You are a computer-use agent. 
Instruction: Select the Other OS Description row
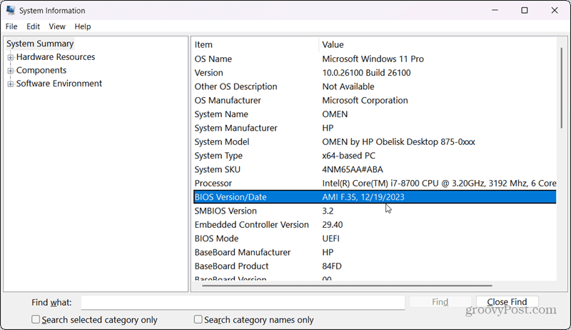click(x=375, y=86)
